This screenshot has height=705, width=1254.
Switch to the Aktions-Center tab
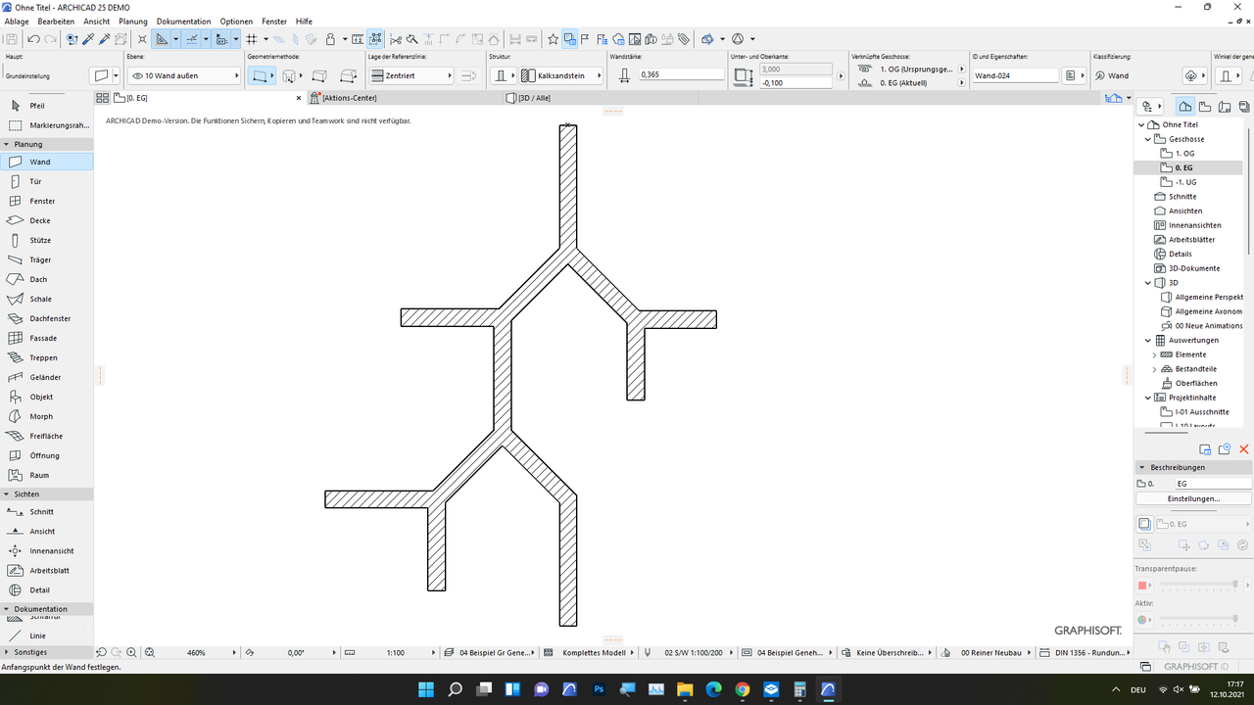(x=405, y=98)
